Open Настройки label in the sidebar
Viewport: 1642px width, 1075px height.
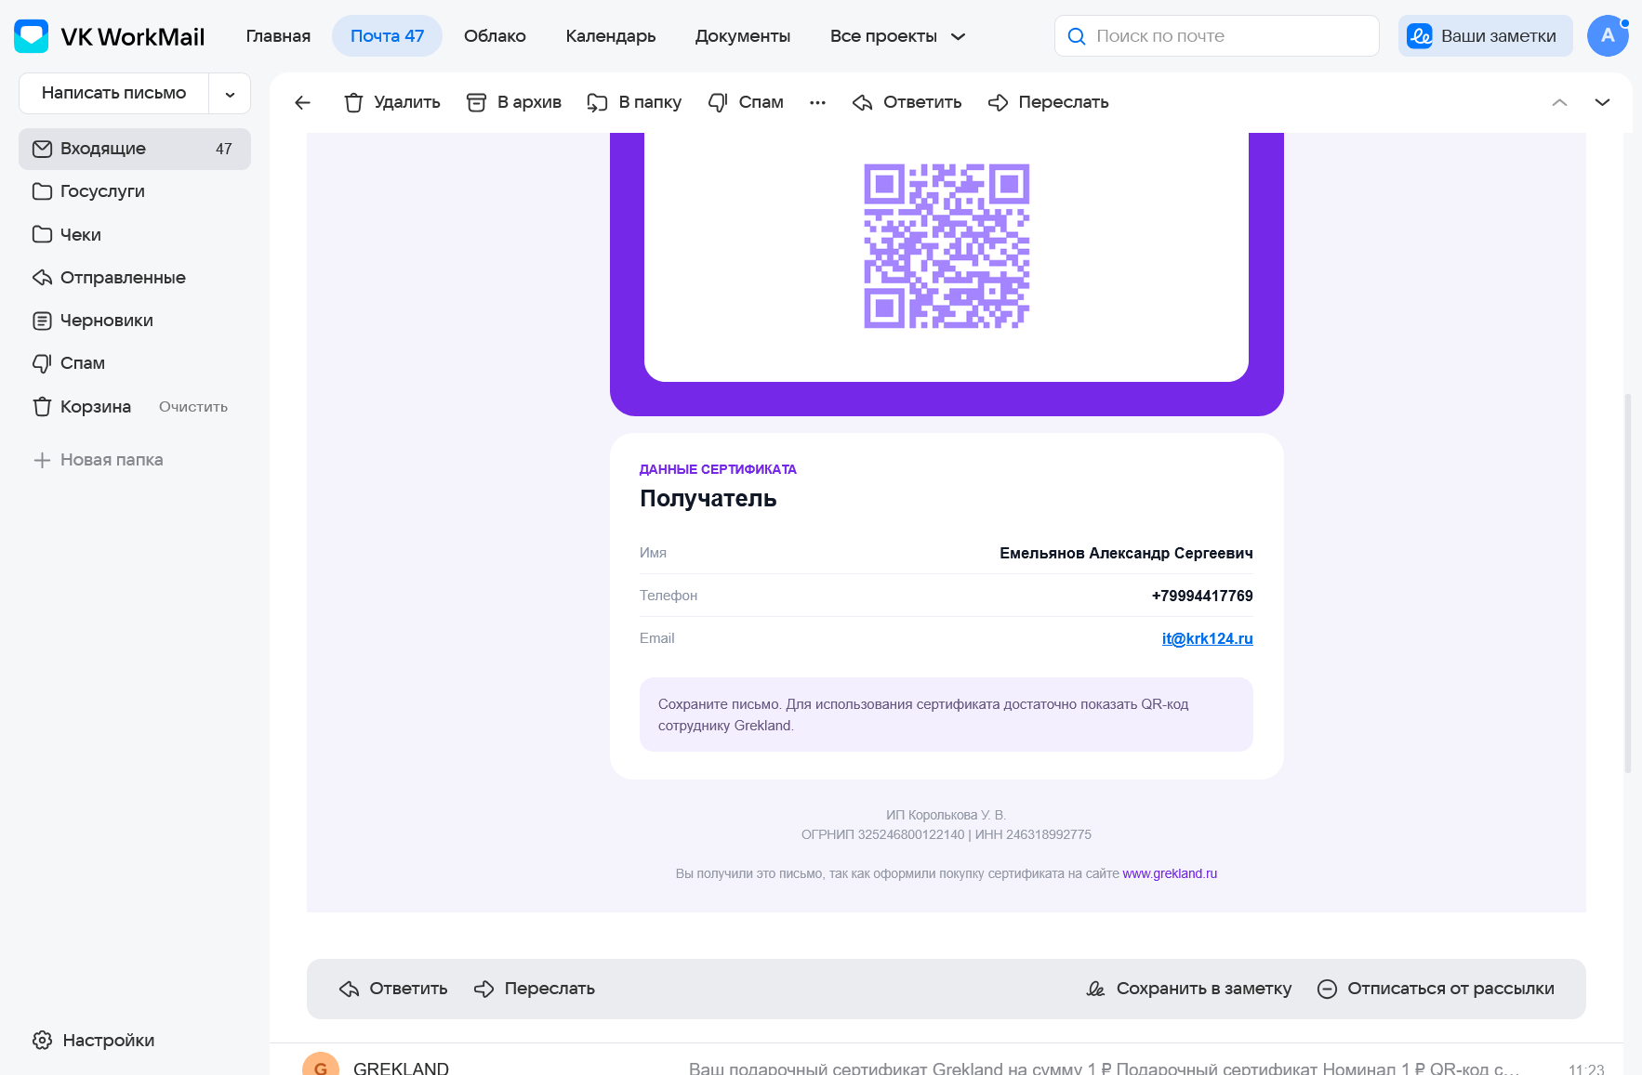pyautogui.click(x=109, y=1041)
